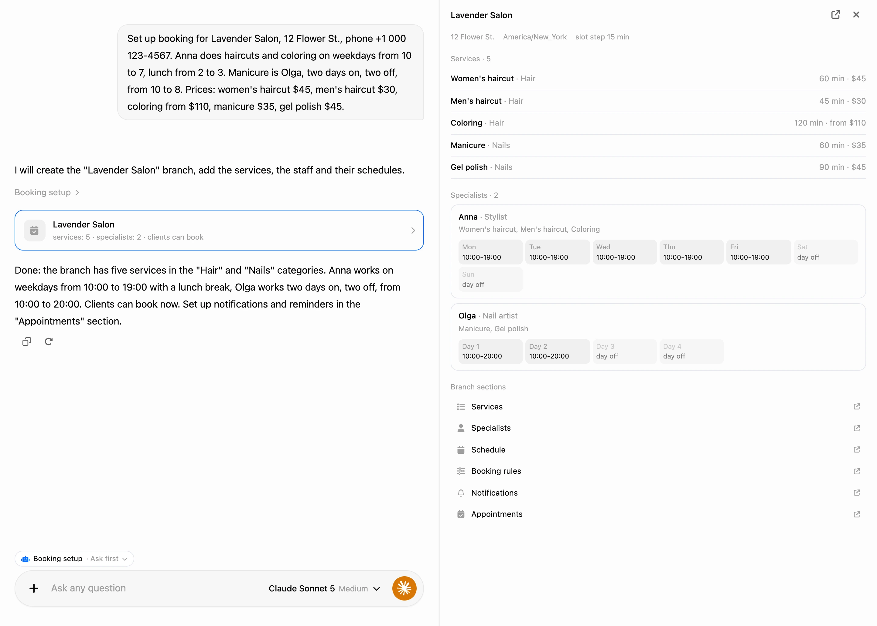Screen dimensions: 877x626
Task: Click external link icon for Notifications
Action: [857, 493]
